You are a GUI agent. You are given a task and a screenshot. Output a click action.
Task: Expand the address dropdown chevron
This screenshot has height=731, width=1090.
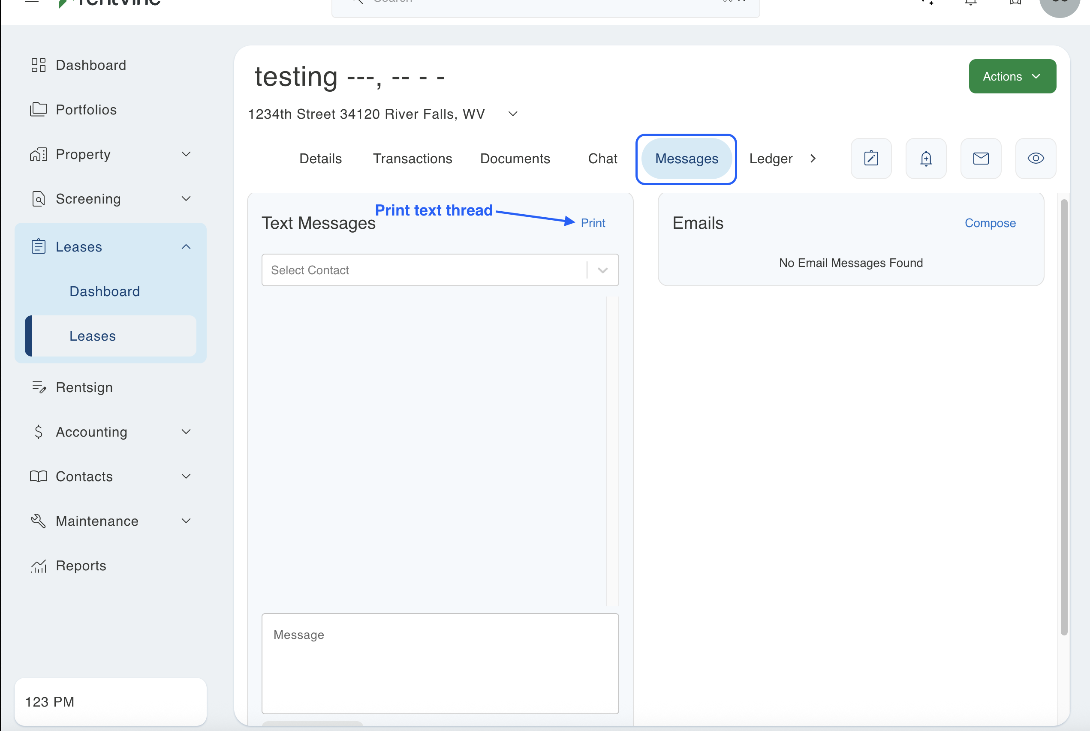coord(512,114)
